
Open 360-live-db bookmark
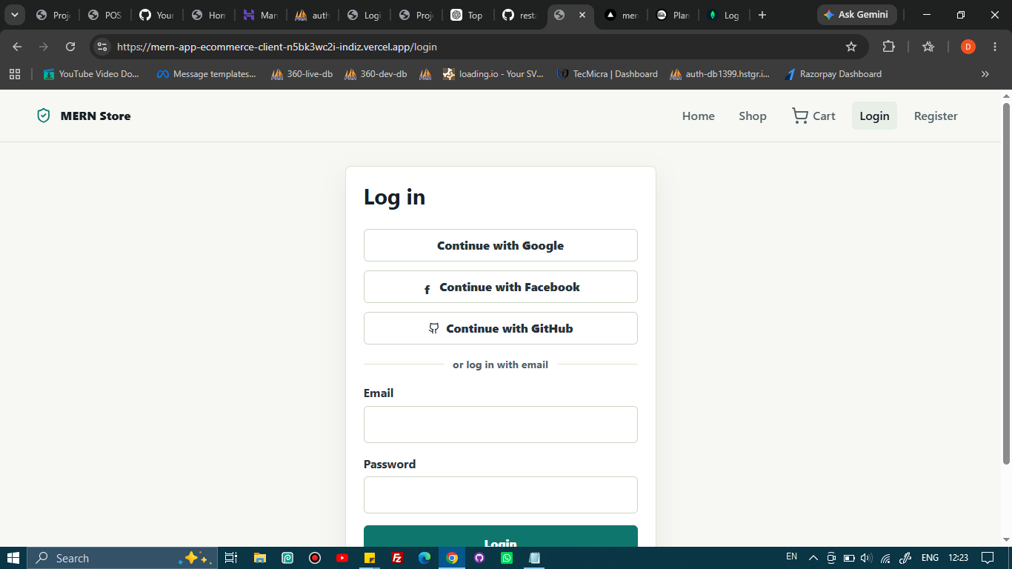click(302, 74)
